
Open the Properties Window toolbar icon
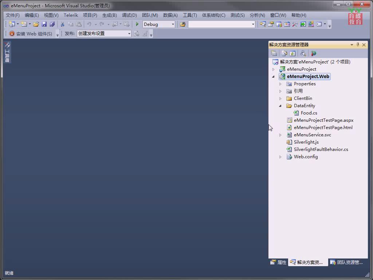click(x=271, y=24)
